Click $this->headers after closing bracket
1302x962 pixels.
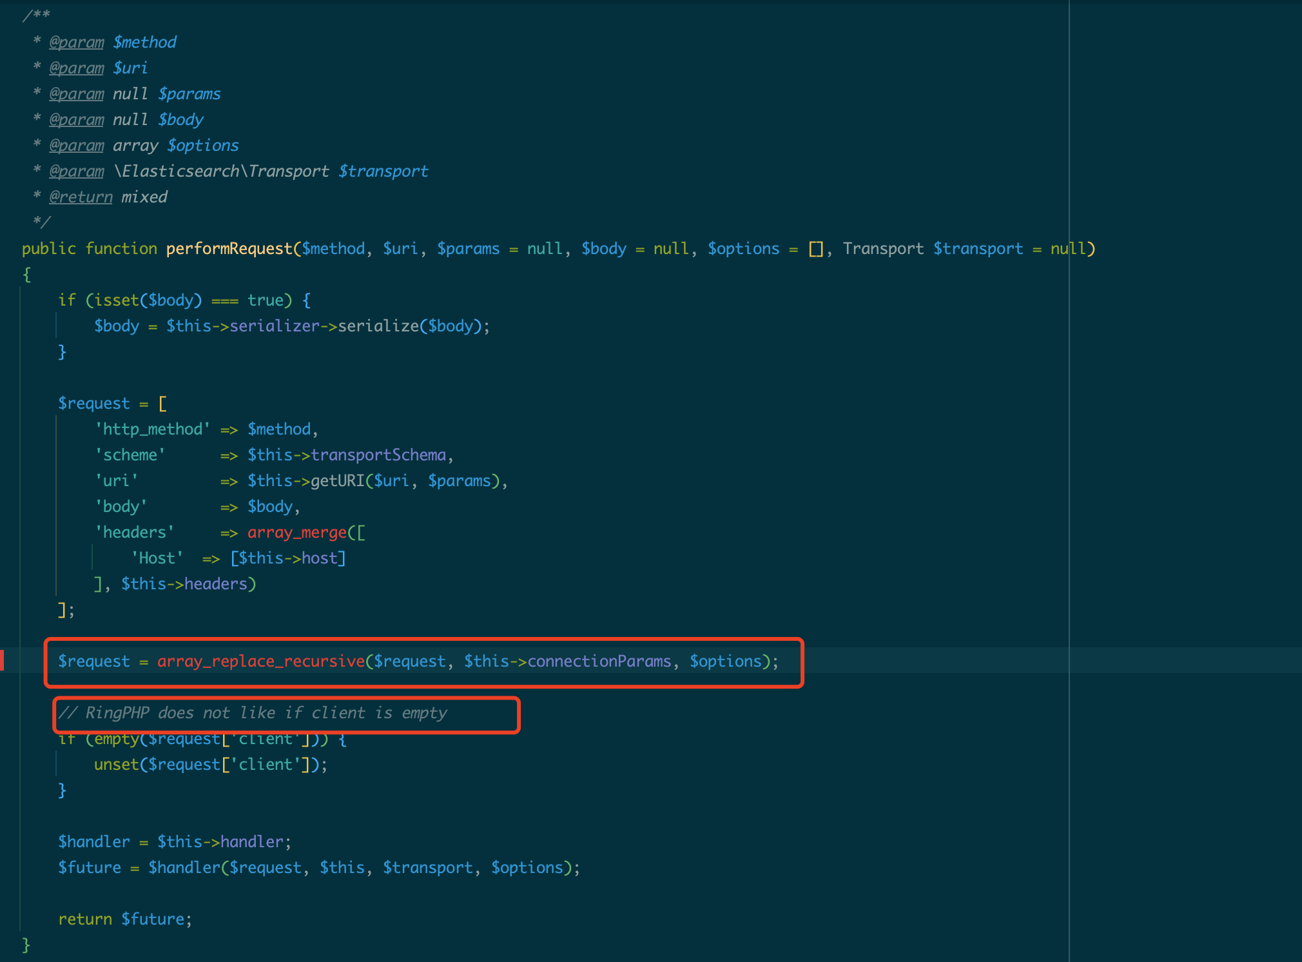tap(184, 584)
